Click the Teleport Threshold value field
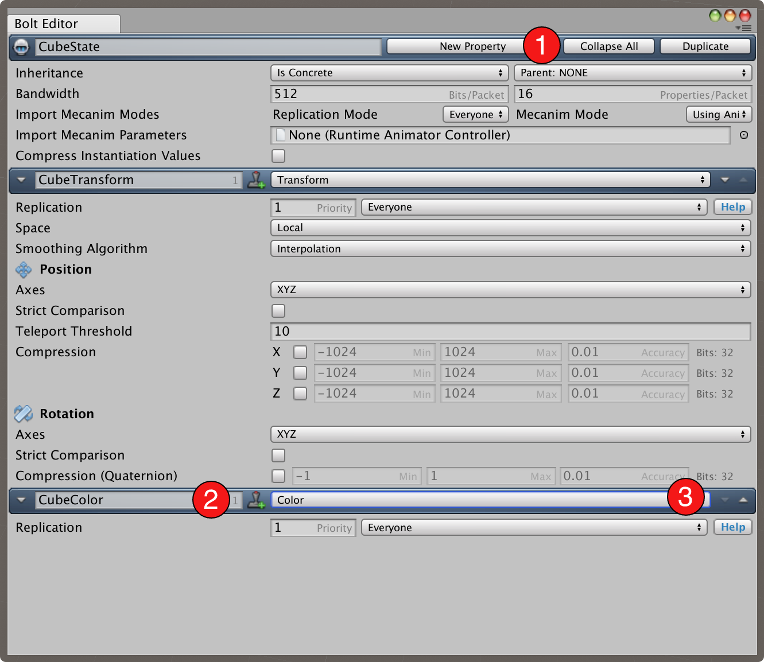The height and width of the screenshot is (662, 764). tap(510, 332)
